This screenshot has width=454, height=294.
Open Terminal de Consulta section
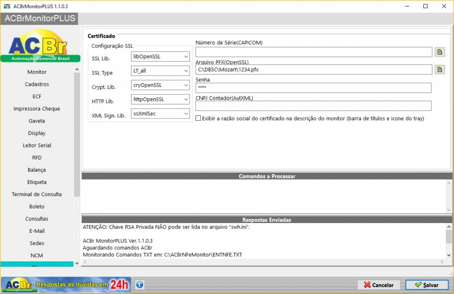[x=37, y=194]
